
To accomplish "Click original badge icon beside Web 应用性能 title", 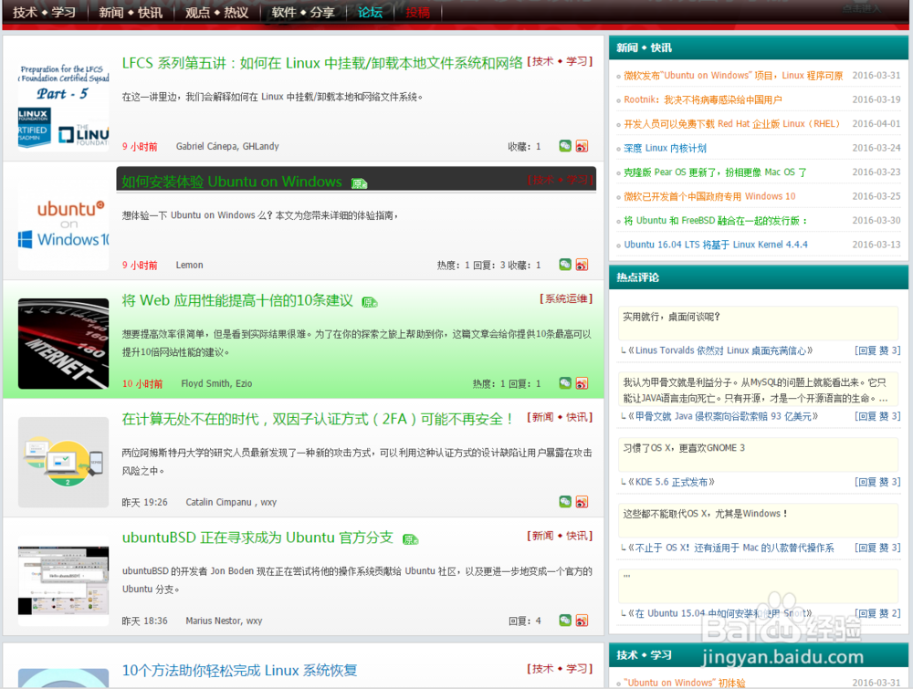I will (370, 302).
